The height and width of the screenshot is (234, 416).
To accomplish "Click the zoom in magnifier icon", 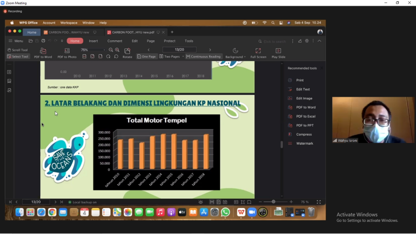I will (x=117, y=50).
